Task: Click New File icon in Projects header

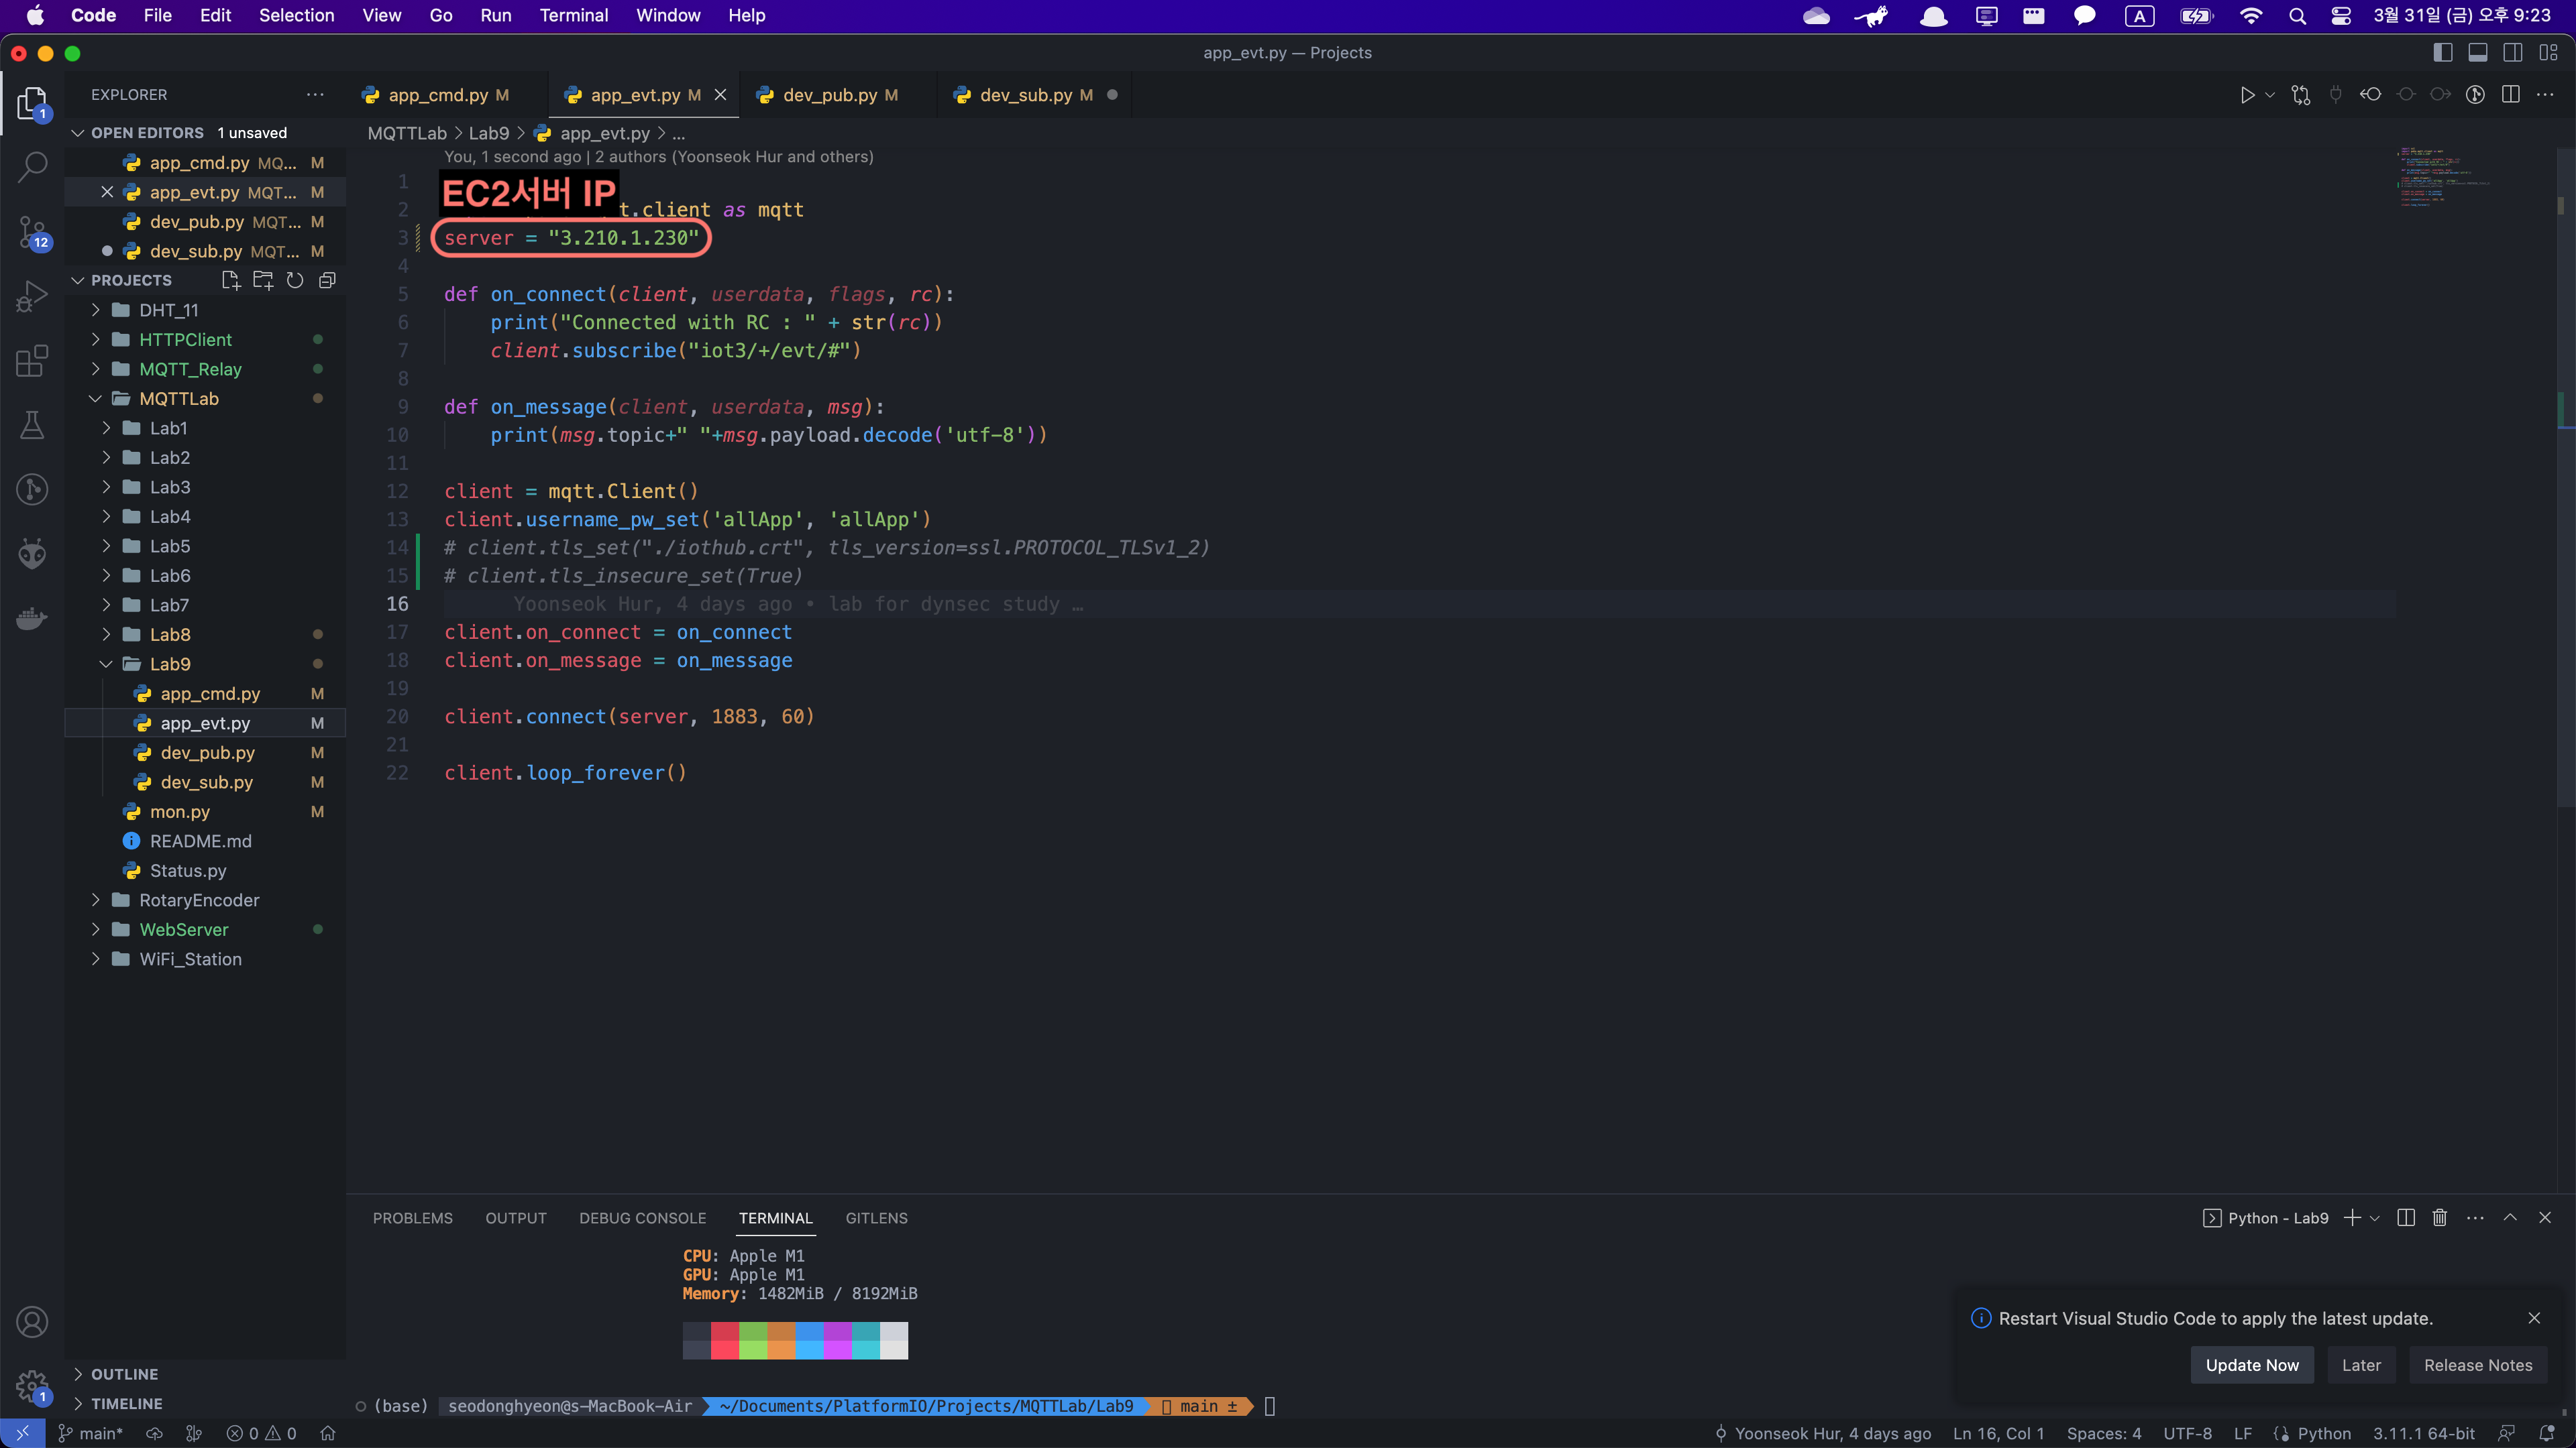Action: tap(231, 280)
